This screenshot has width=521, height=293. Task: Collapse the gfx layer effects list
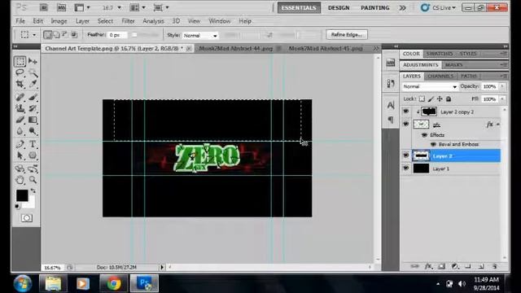(x=497, y=125)
